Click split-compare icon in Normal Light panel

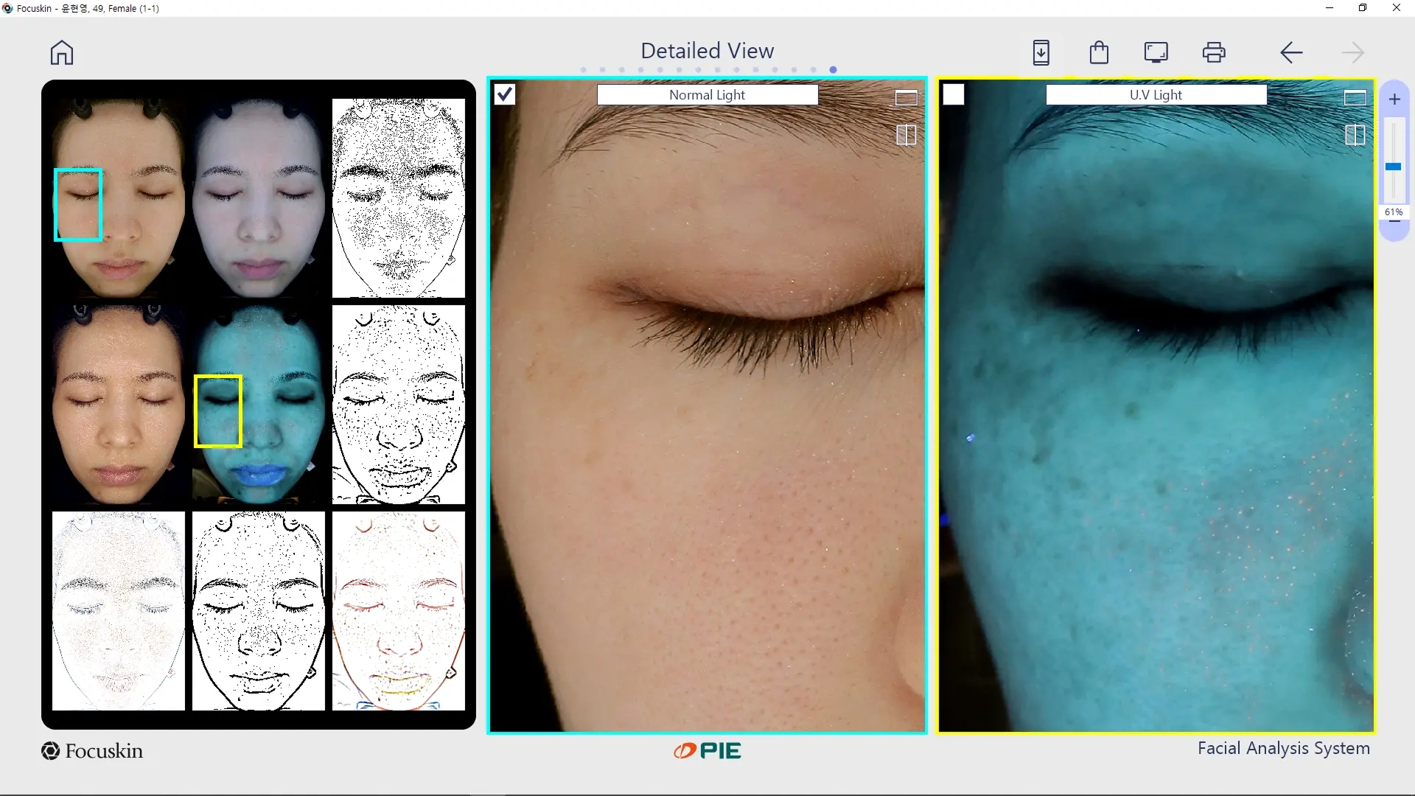pos(906,135)
